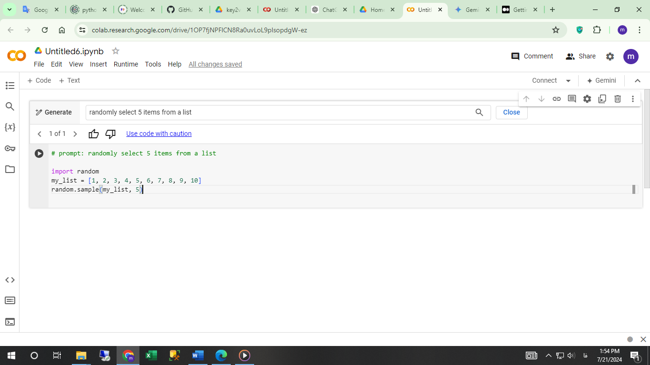Give thumbs up to generated code

click(94, 134)
